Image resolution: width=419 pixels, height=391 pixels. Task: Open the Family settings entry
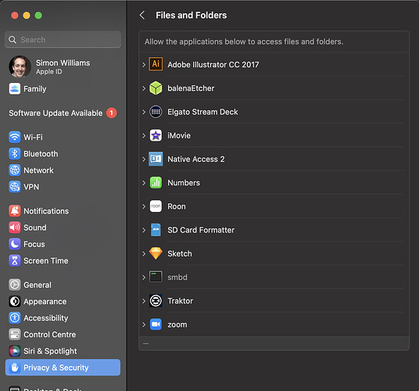click(x=63, y=88)
